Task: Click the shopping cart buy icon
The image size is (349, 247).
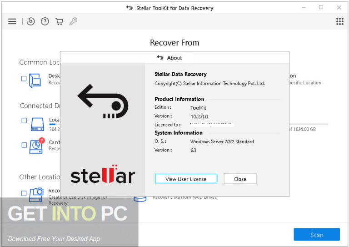Action: (x=59, y=21)
